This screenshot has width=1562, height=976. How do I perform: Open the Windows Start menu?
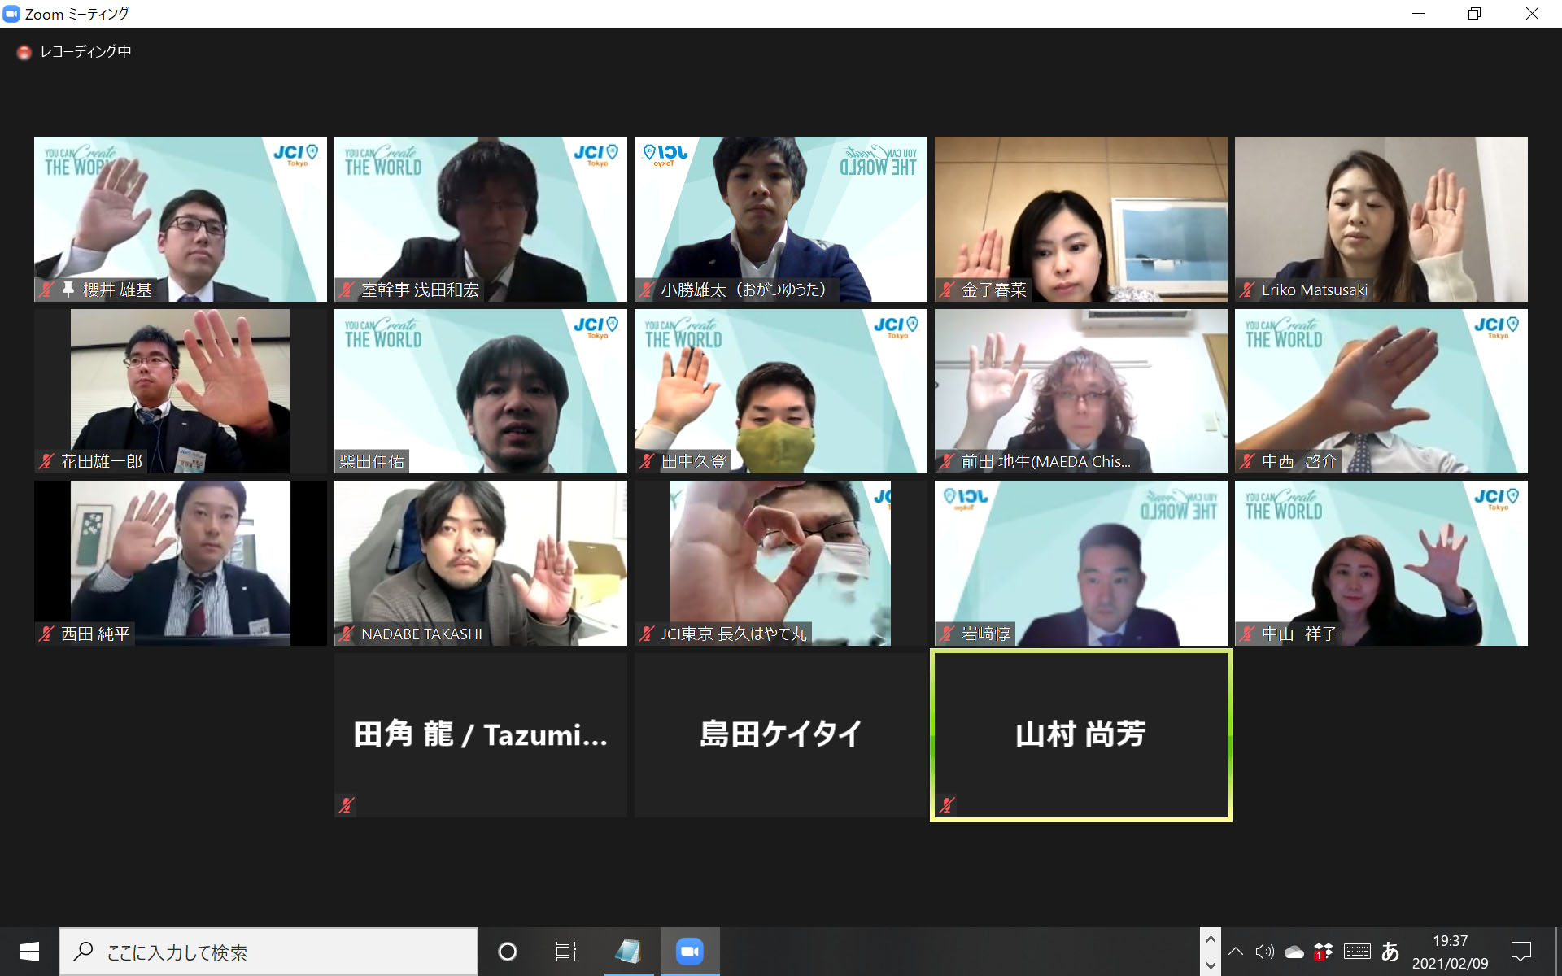point(28,952)
